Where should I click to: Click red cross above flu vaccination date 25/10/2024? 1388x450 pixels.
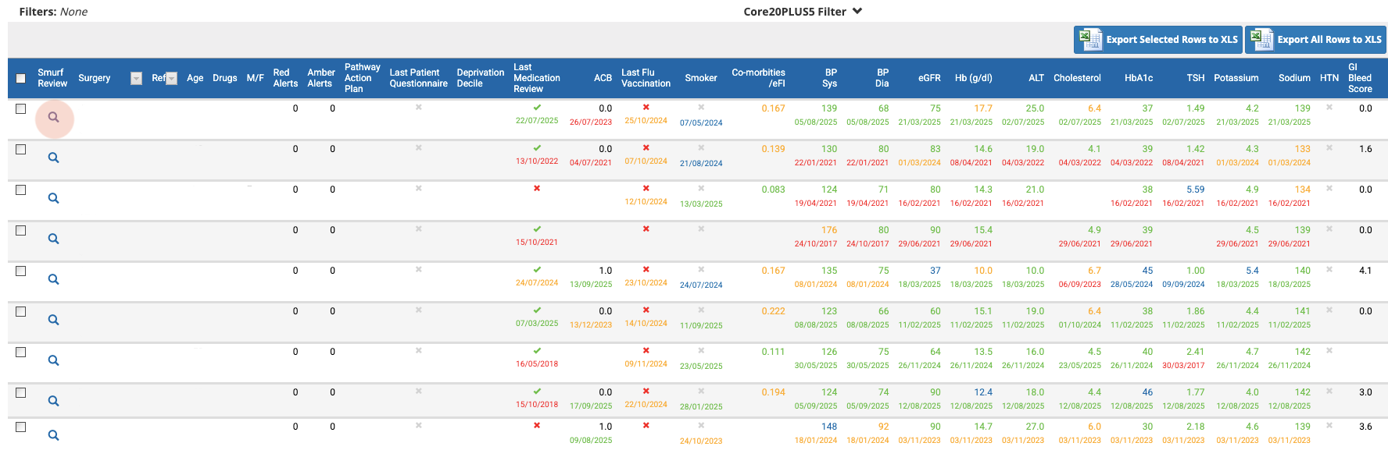pyautogui.click(x=646, y=108)
